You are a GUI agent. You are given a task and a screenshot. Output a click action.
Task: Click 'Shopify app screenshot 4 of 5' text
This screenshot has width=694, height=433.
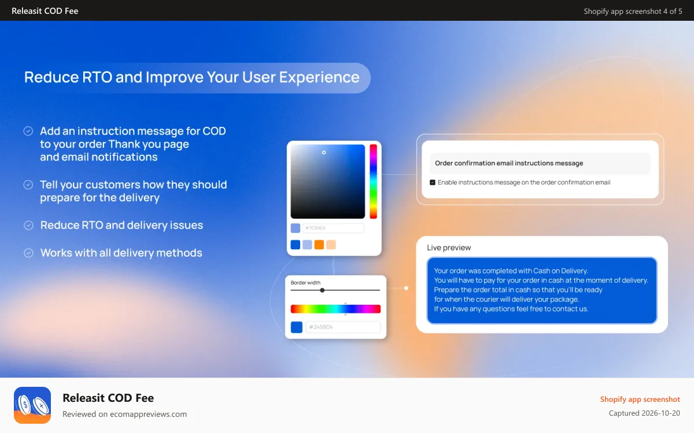[x=633, y=11]
